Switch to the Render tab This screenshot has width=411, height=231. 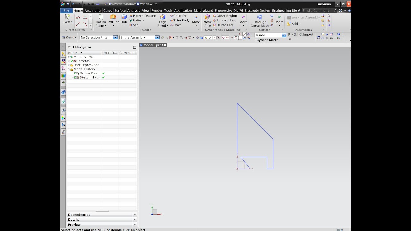[157, 11]
